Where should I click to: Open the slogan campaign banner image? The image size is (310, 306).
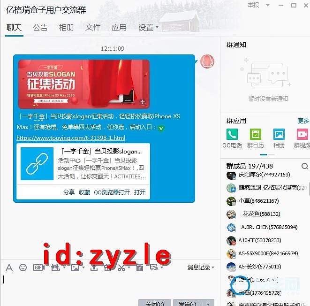pos(84,84)
